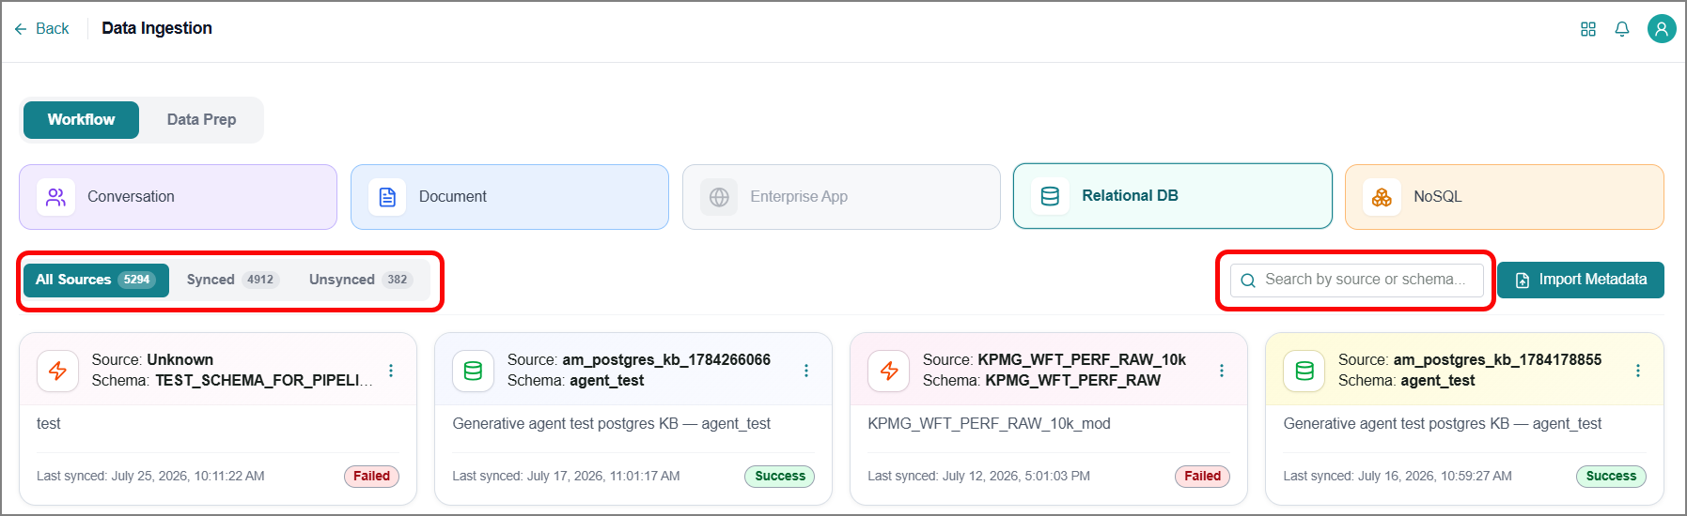Click the NoSQL cluster icon
The image size is (1687, 516).
[x=1382, y=197]
